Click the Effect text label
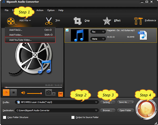This screenshot has height=125, width=158. [x=117, y=21]
